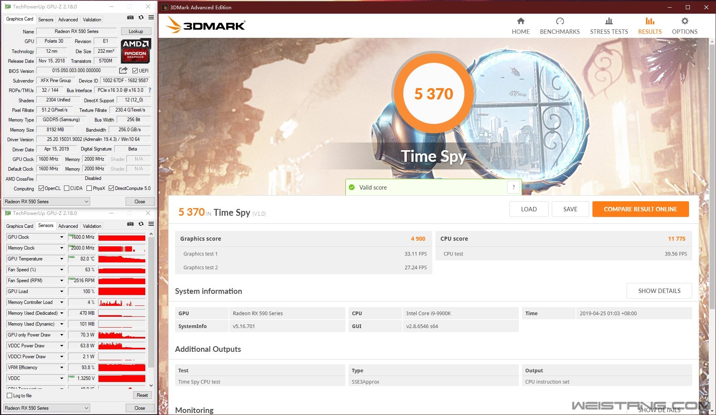Click Close button in top GPU-Z window
Viewport: 716px width, 415px height.
click(x=140, y=202)
